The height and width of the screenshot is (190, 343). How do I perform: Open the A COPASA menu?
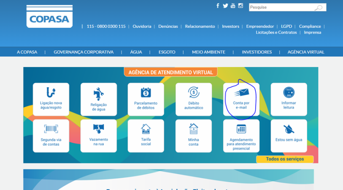click(x=27, y=52)
